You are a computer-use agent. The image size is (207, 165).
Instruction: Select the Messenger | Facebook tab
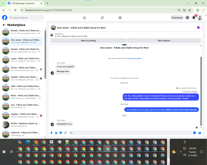25,3
